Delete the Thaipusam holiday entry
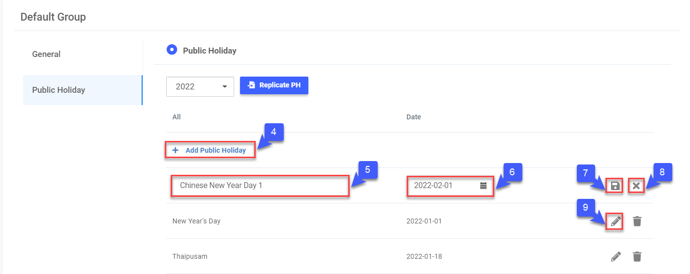 tap(637, 256)
